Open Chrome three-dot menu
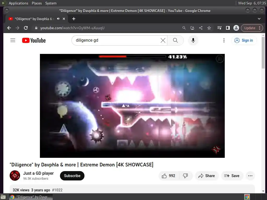This screenshot has width=267, height=200. [x=260, y=28]
